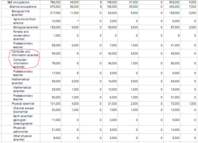This screenshot has width=198, height=143.
Task: Click the 'Chemist, except biochemist' label
Action: tap(23, 110)
